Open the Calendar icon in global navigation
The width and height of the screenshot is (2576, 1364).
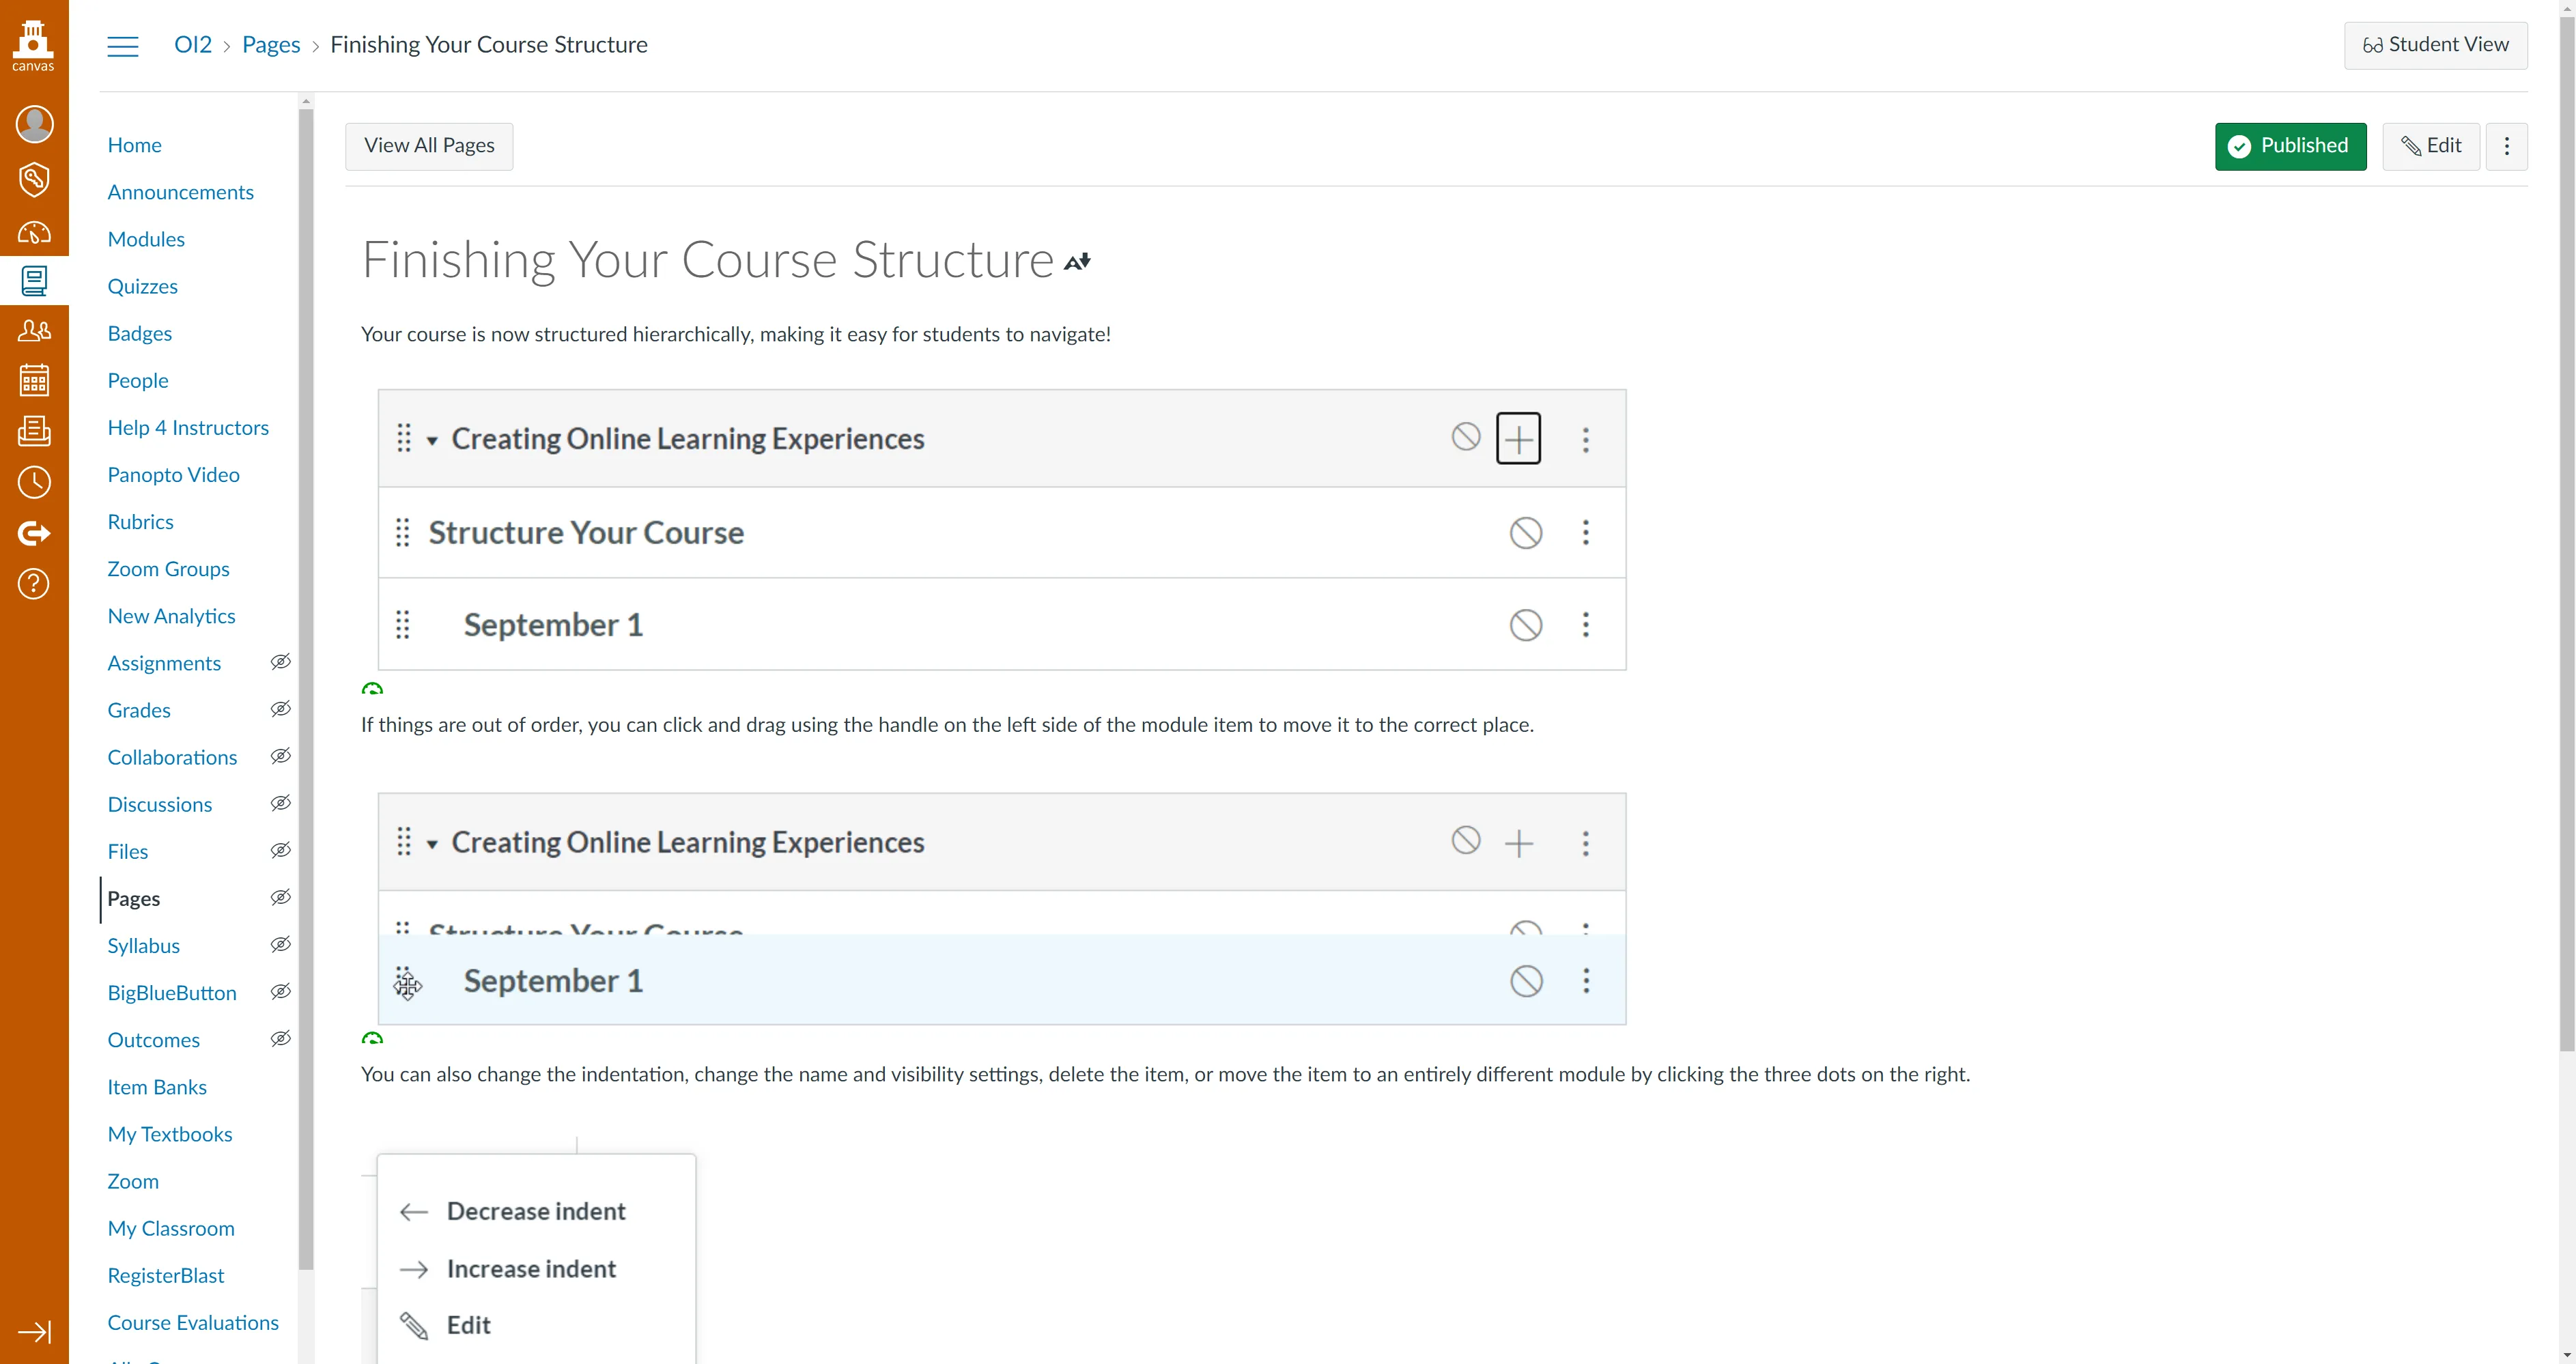click(x=34, y=380)
